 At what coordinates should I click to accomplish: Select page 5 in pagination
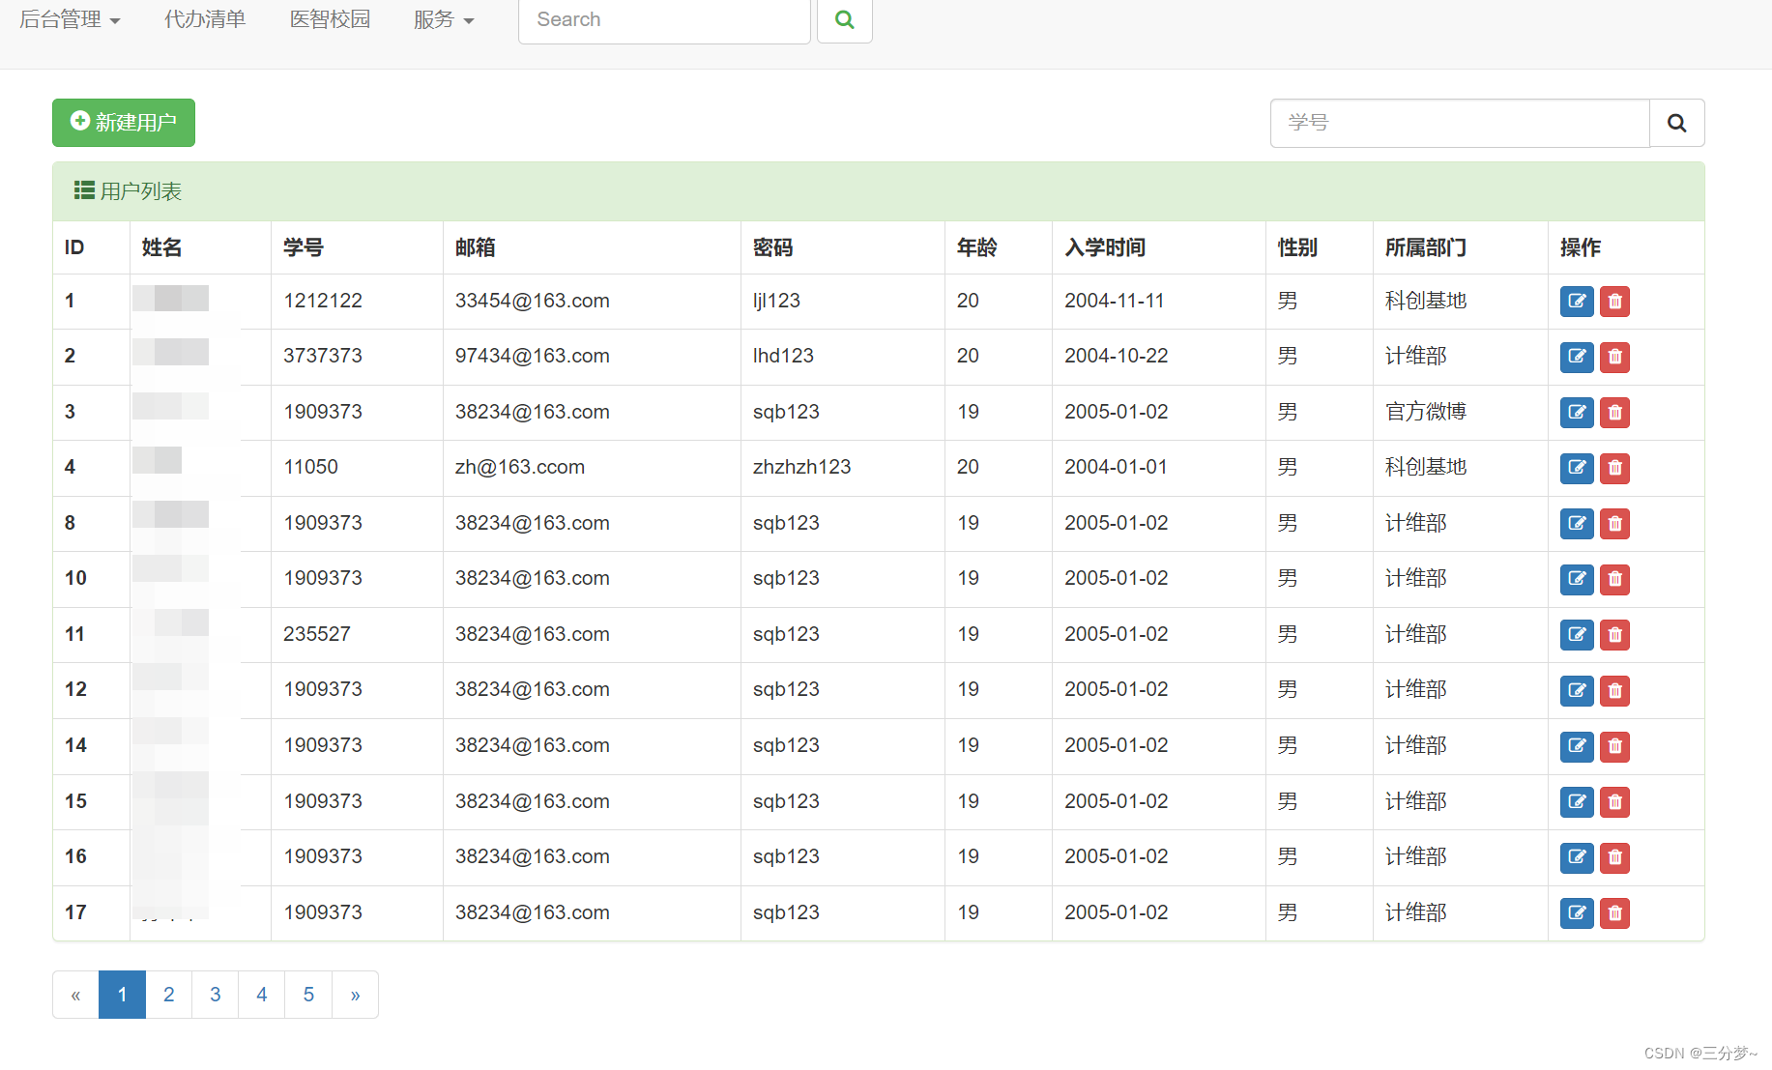(x=308, y=995)
